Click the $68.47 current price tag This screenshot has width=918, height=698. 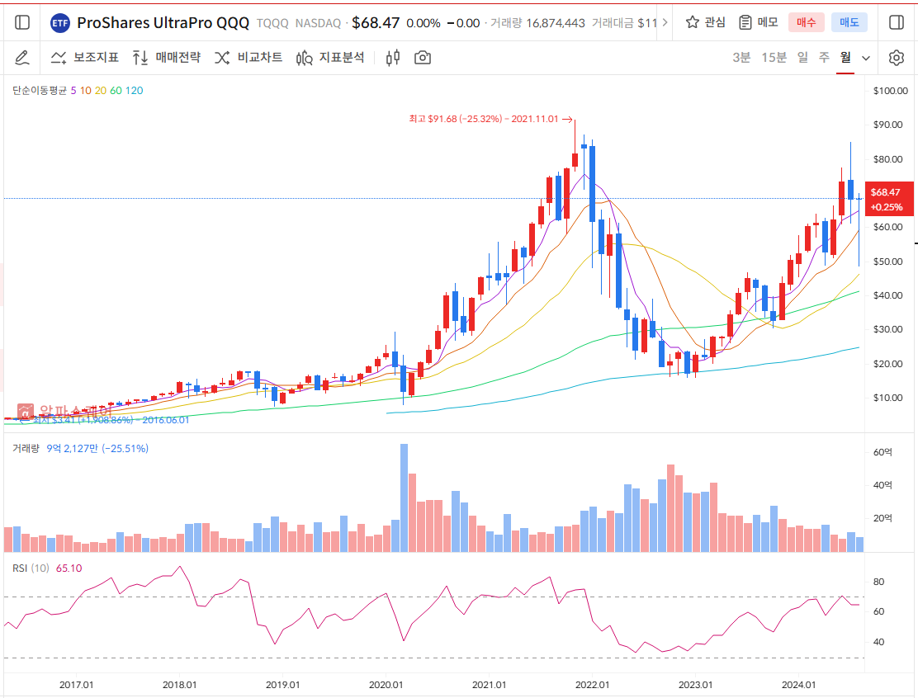pyautogui.click(x=889, y=199)
